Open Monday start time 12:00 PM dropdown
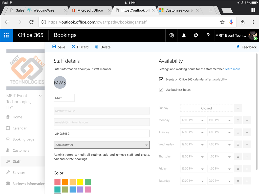Viewport: 259px width, 194px height. click(193, 120)
